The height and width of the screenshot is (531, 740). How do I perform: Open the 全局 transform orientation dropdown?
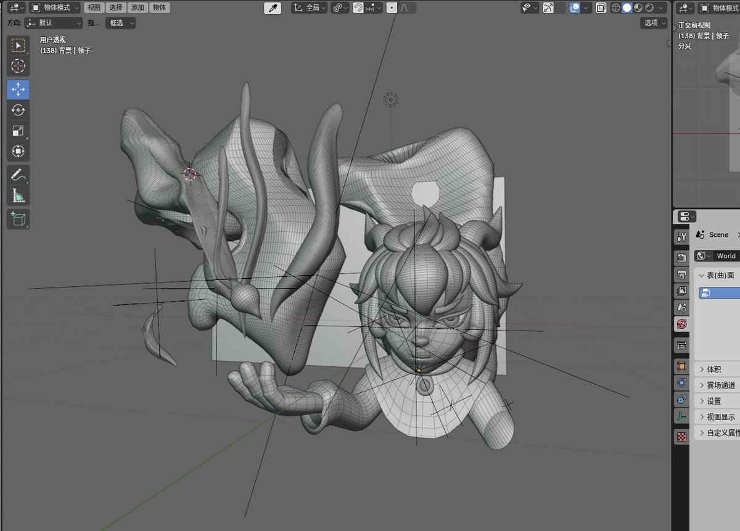[x=309, y=8]
